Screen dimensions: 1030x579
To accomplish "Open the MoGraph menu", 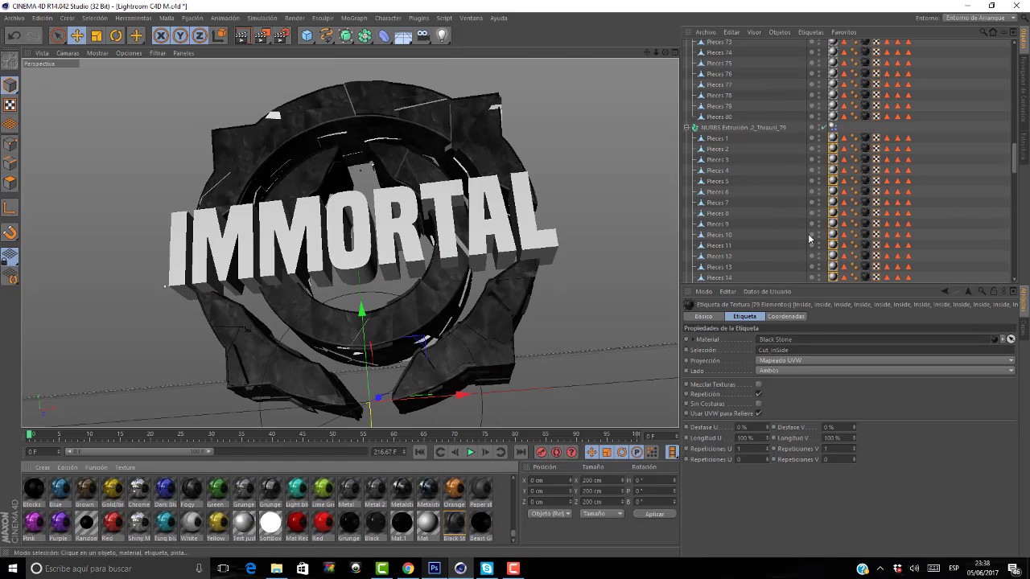I will pos(354,18).
